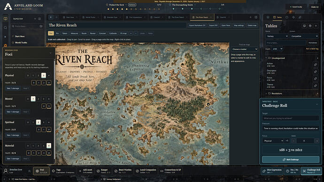Click the split view icon right of the new tab plus
324x182 pixels.
click(256, 17)
